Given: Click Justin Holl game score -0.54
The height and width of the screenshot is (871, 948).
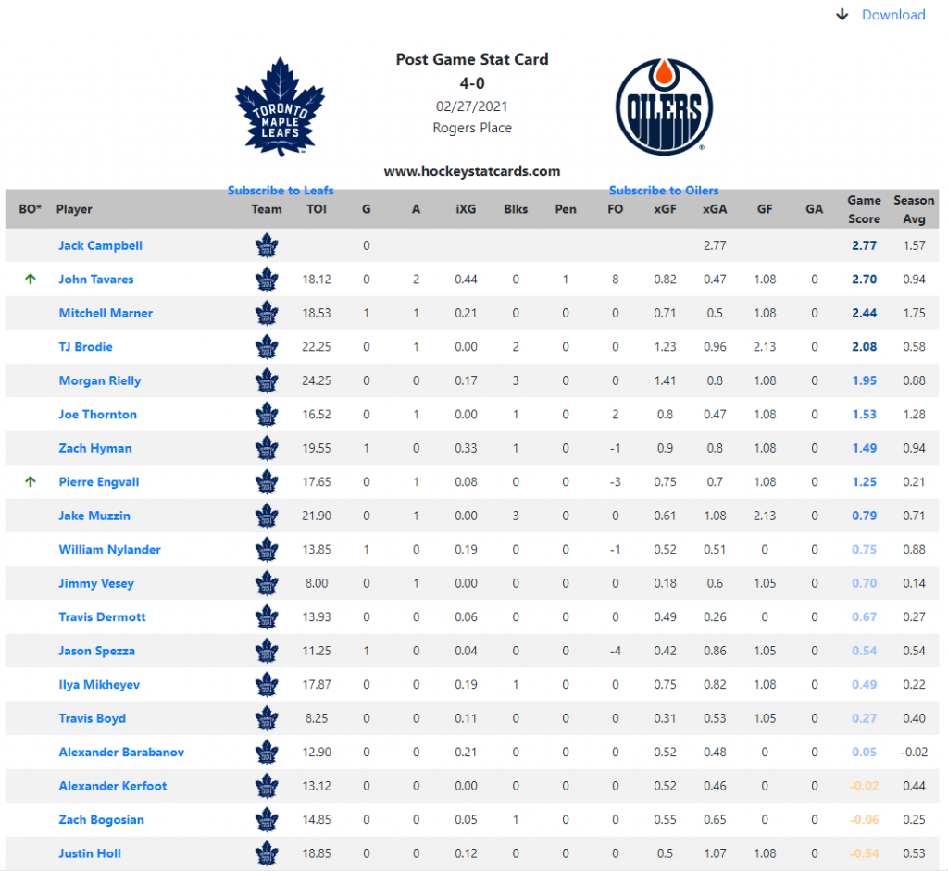Looking at the screenshot, I should pos(864,853).
